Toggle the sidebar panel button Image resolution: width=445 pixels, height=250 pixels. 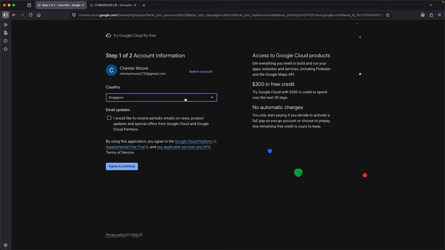tap(6, 15)
